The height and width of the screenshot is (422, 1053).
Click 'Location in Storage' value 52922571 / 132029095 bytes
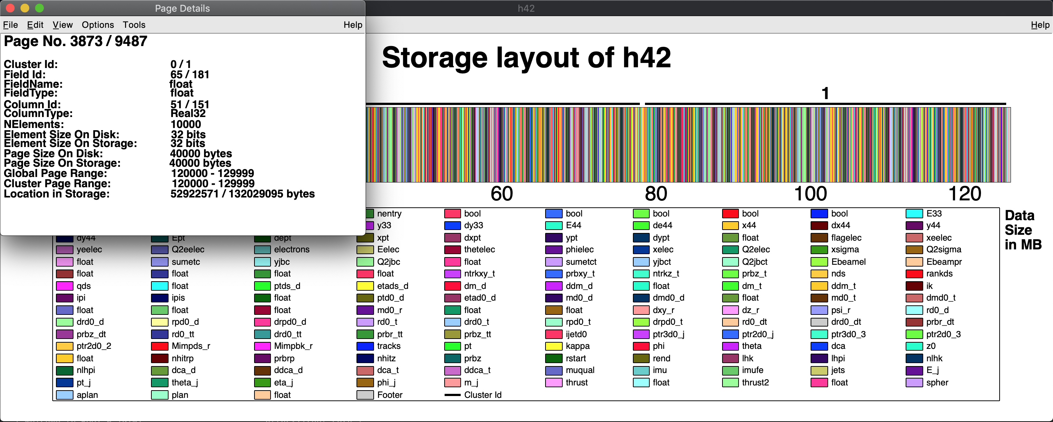pyautogui.click(x=242, y=194)
